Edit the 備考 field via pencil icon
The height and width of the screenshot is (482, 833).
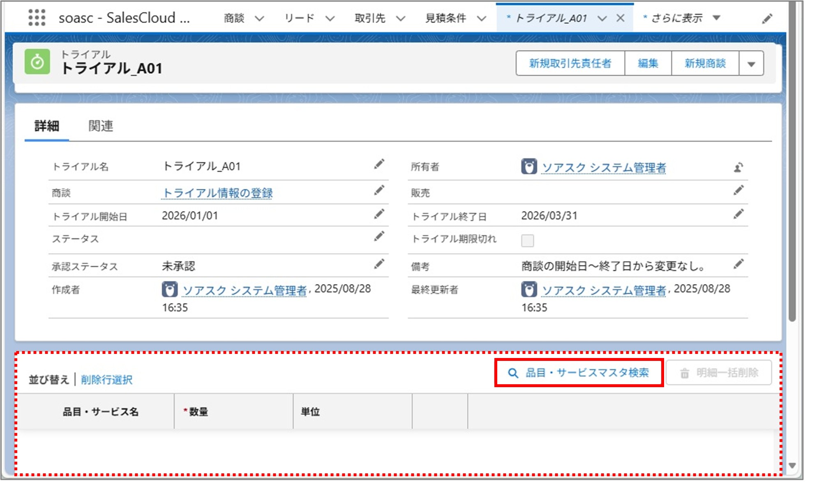pyautogui.click(x=738, y=264)
